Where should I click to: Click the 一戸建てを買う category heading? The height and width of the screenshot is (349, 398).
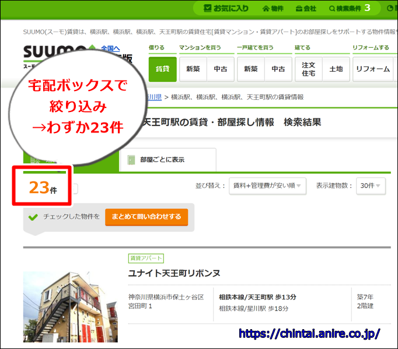255,48
